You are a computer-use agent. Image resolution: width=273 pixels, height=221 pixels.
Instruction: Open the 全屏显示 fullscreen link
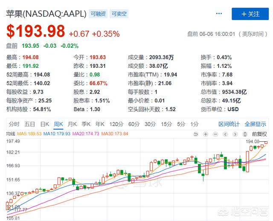pyautogui.click(x=255, y=124)
